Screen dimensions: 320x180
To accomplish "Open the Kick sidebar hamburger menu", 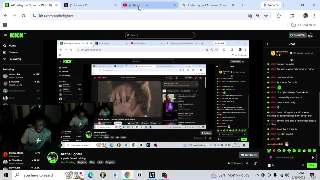I will 5,35.
